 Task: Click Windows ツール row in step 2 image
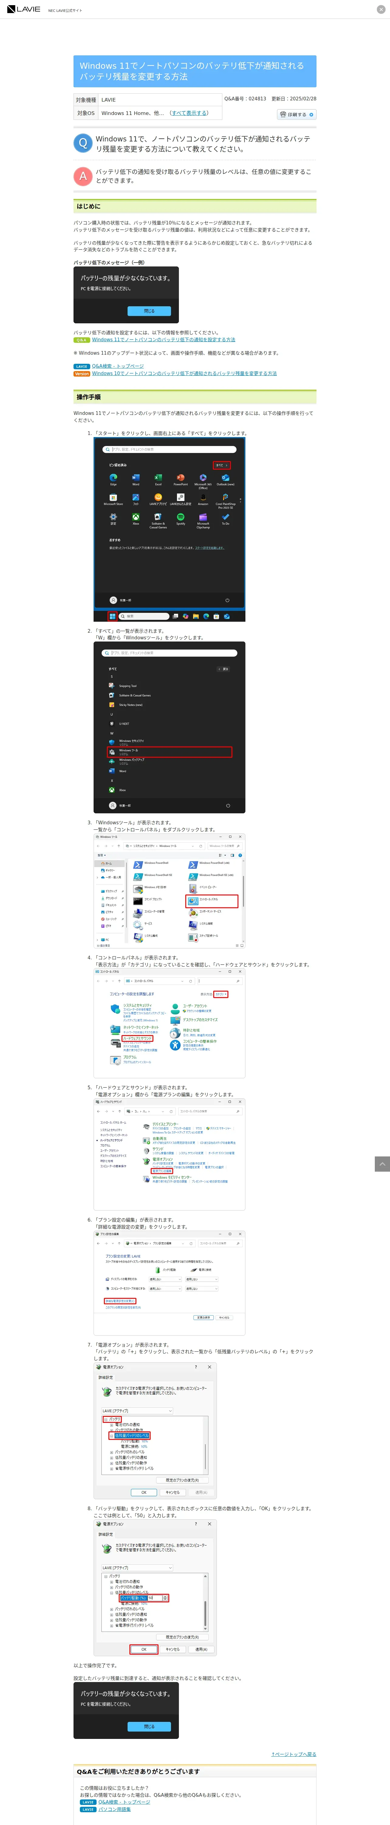click(169, 752)
